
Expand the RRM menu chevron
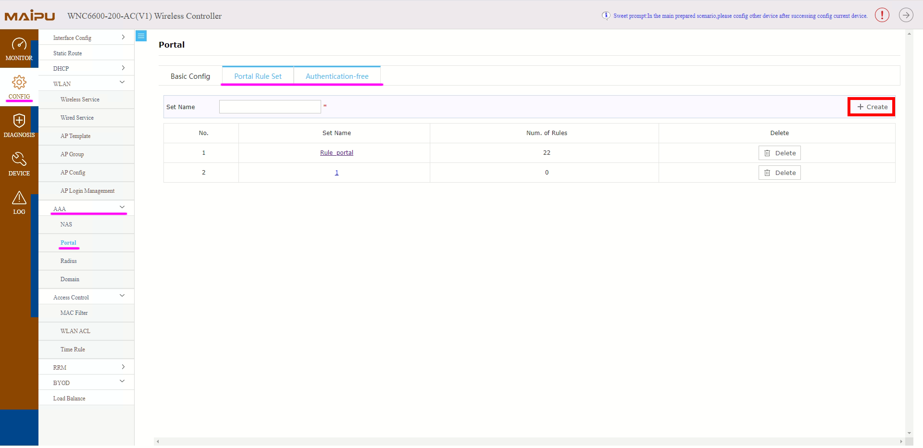[x=123, y=367]
